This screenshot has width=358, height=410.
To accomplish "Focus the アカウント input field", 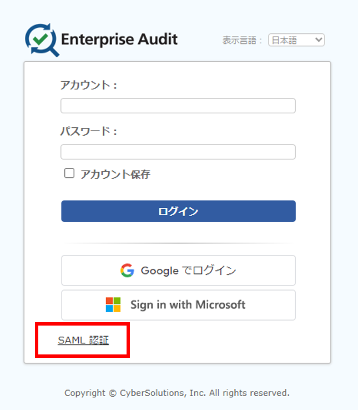I will [178, 106].
